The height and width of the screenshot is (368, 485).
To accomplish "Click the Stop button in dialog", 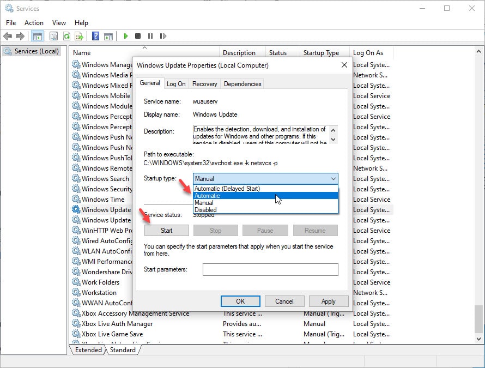I will coord(215,230).
